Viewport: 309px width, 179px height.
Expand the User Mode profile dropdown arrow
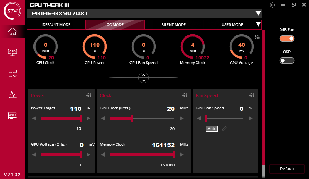[258, 24]
